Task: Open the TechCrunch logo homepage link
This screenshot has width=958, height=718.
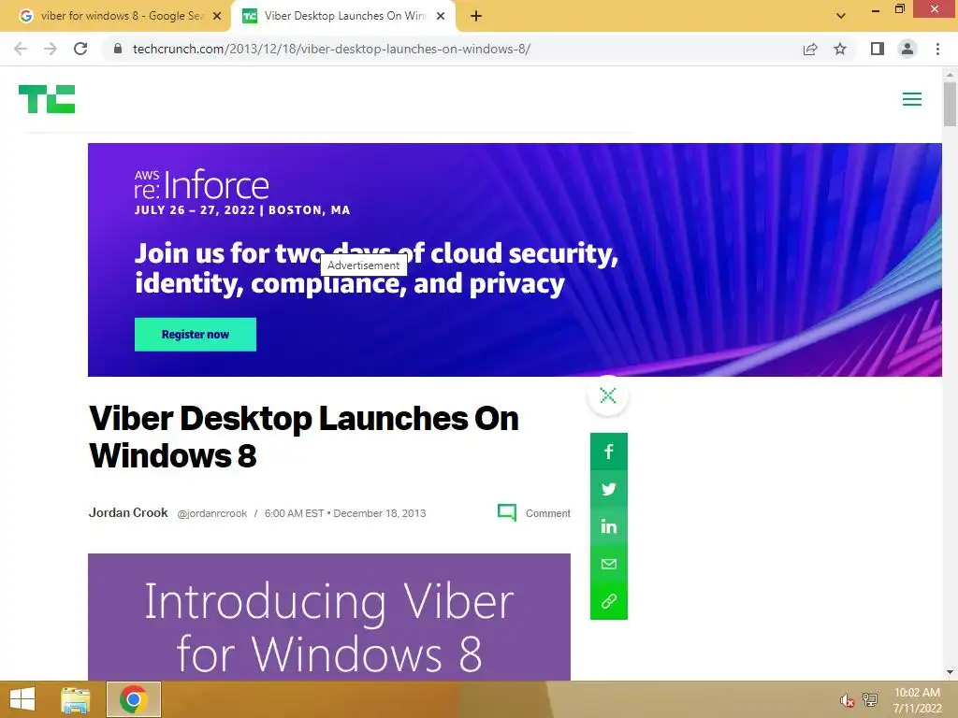Action: tap(47, 99)
